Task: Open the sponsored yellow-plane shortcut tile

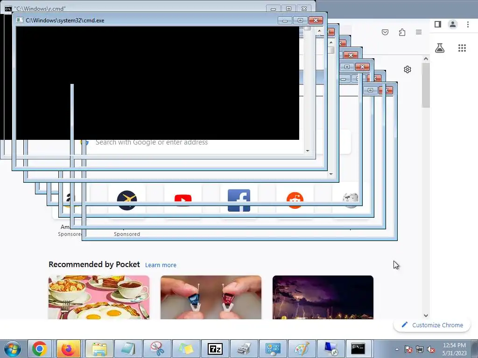Action: 127,200
